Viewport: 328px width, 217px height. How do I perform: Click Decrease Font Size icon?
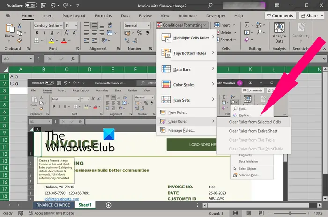75,33
